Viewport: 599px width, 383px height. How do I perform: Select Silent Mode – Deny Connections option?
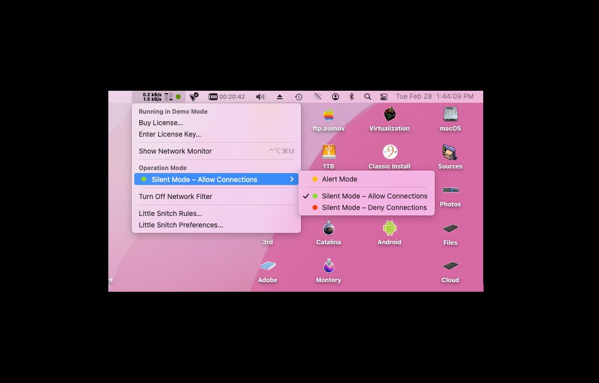click(366, 207)
